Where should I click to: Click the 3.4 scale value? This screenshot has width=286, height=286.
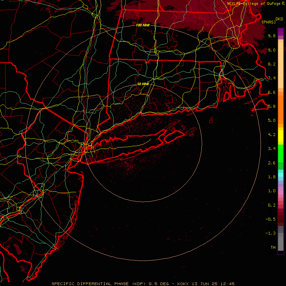(272, 149)
